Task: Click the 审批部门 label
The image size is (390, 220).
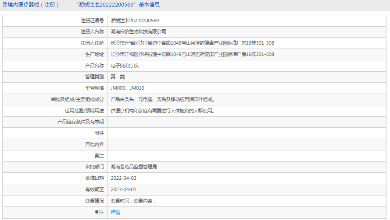Action: click(x=94, y=167)
